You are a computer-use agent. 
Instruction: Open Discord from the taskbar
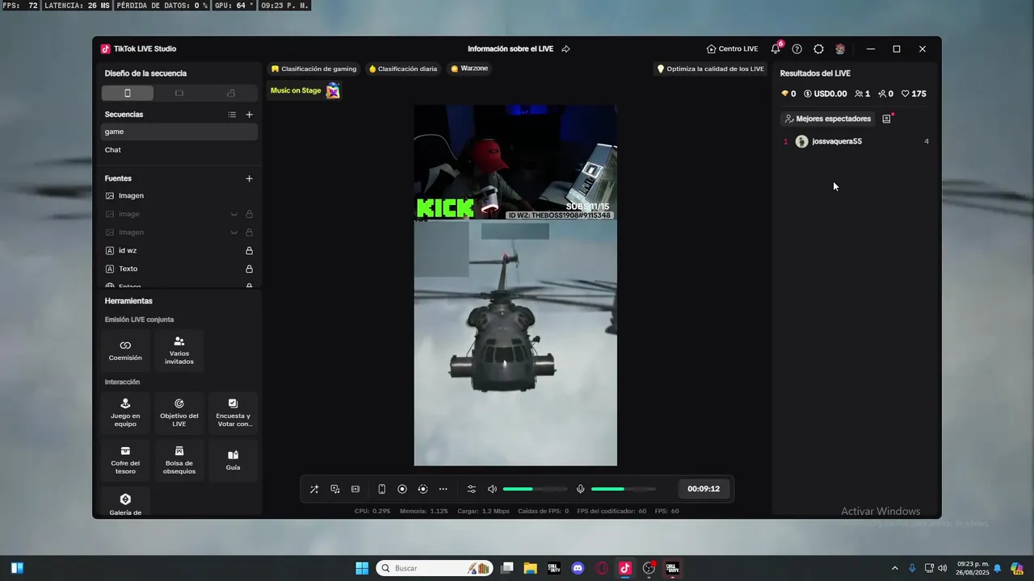(x=578, y=568)
